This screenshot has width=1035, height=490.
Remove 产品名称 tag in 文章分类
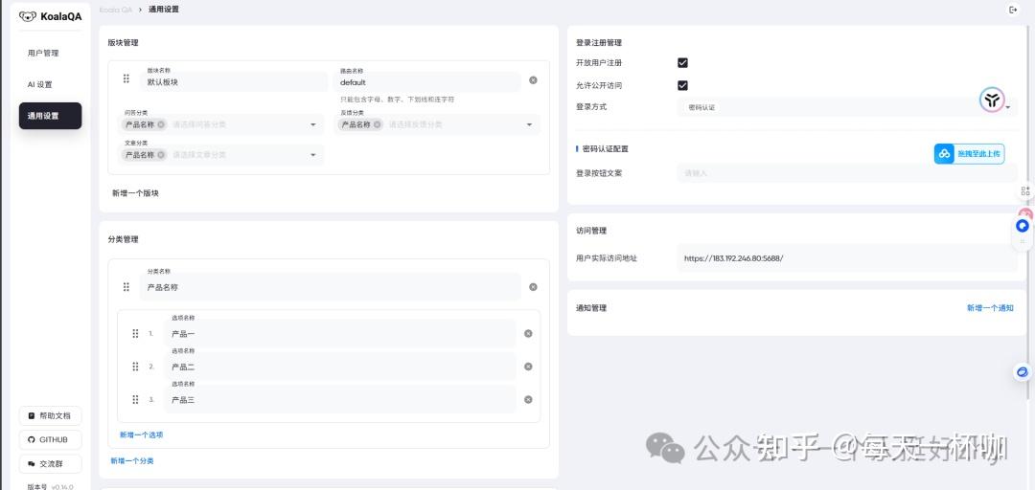(161, 155)
